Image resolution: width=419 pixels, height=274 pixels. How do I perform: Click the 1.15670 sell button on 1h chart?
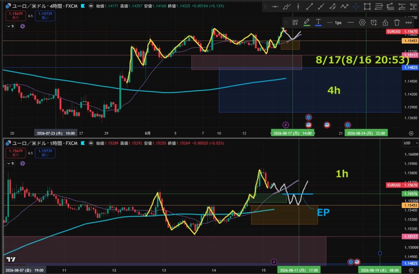(x=16, y=153)
